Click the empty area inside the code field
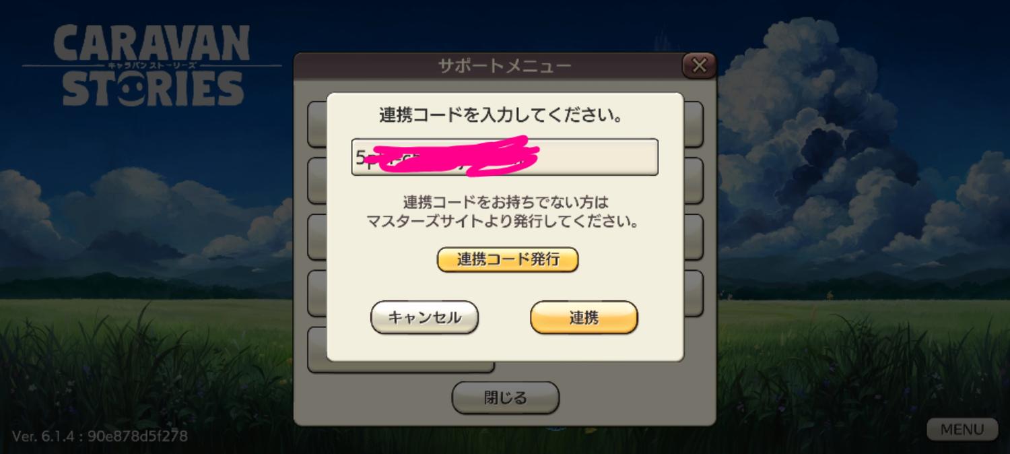Image resolution: width=1010 pixels, height=454 pixels. (x=599, y=157)
